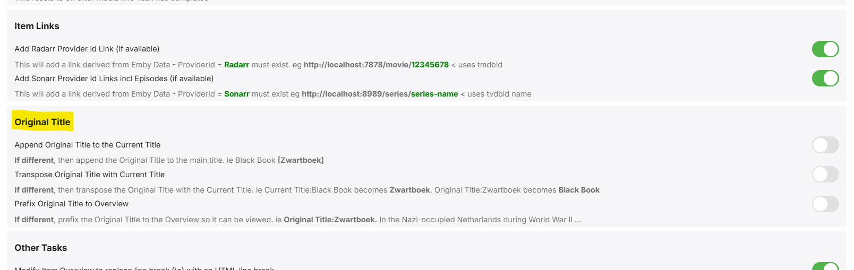Click the localhost:8989 series example URL

[x=380, y=94]
